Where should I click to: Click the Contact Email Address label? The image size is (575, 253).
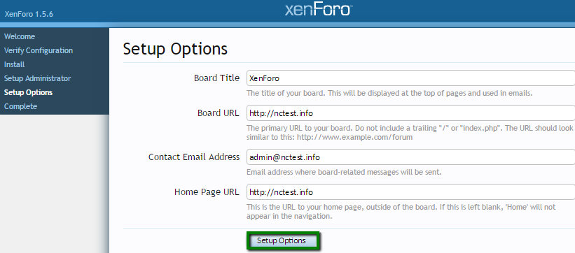(194, 157)
